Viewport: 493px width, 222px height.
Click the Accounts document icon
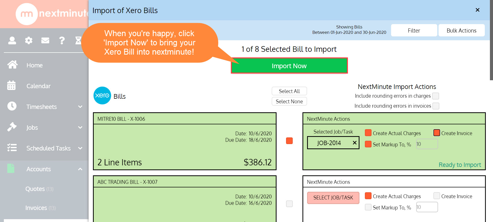(x=11, y=168)
